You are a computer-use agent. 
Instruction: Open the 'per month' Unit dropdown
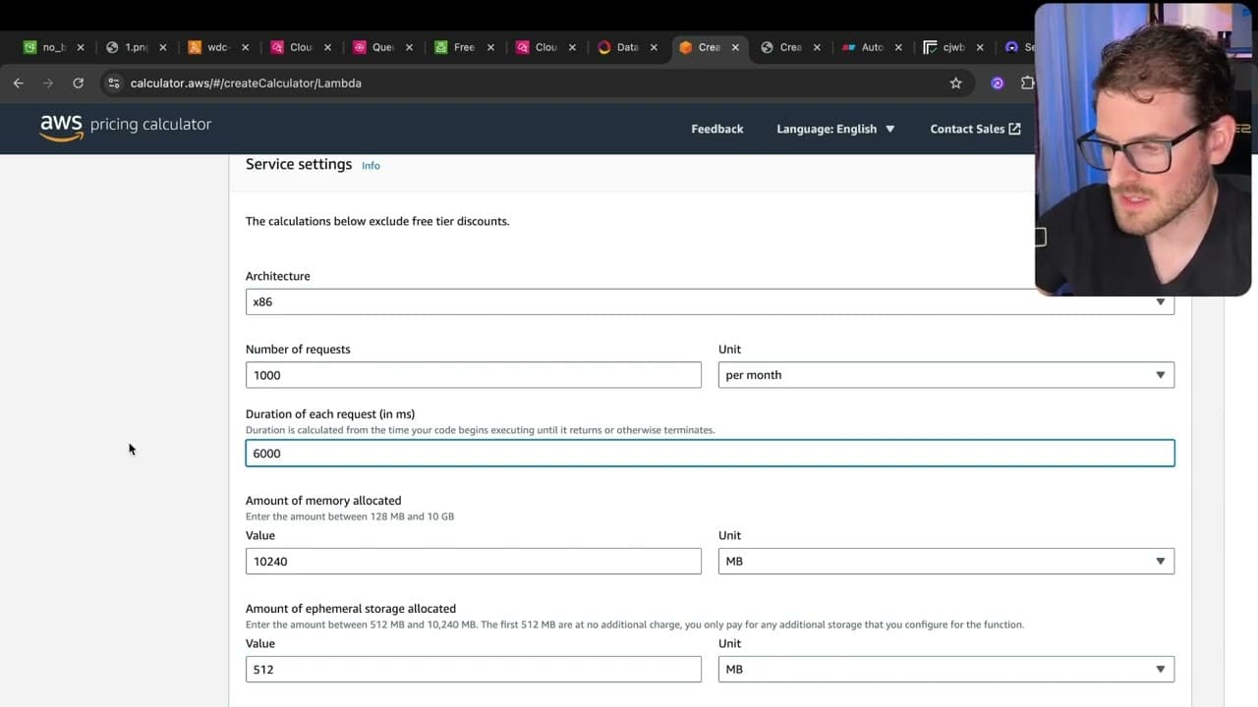pos(945,374)
